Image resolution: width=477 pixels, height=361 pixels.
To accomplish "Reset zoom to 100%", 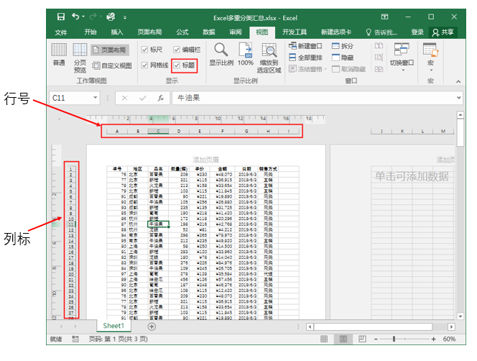I will 246,54.
